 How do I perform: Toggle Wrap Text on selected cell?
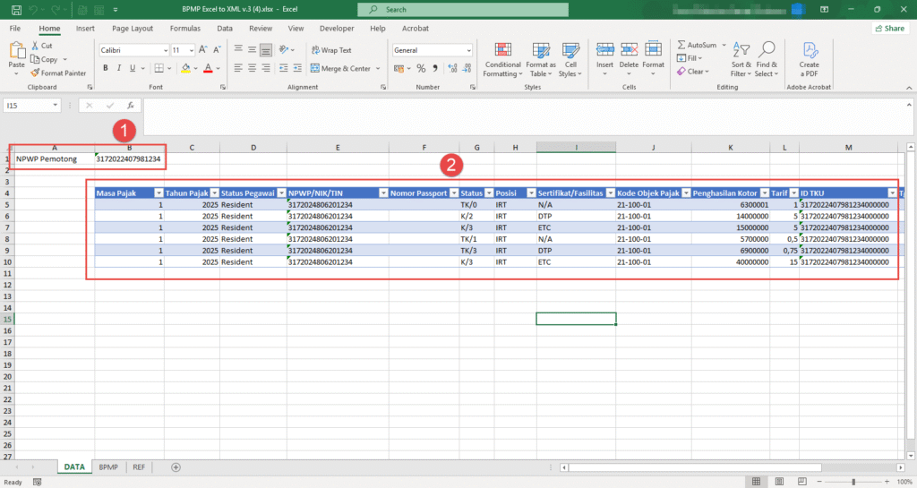330,50
